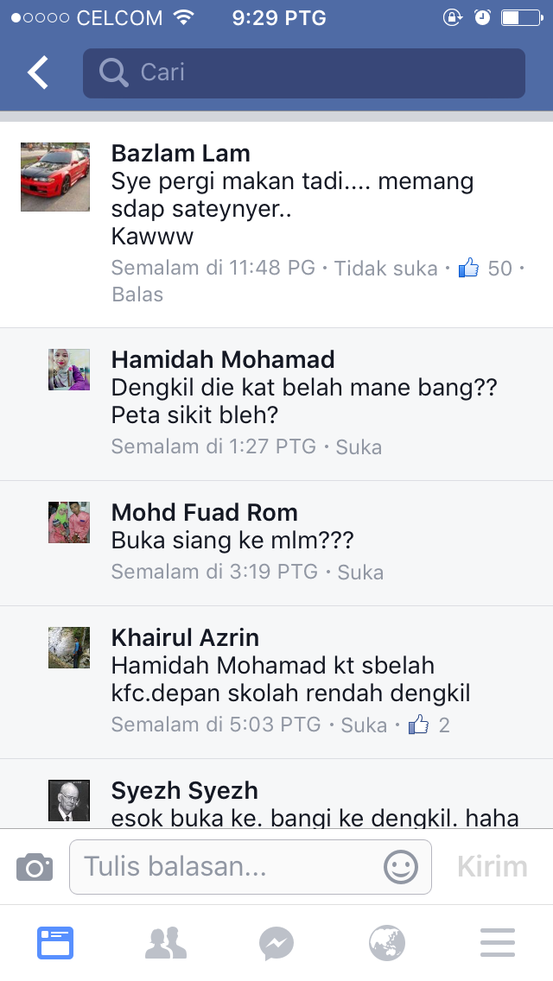Open Bazlam Lam's red car profile picture
Screen dimensions: 553x981
(55, 177)
